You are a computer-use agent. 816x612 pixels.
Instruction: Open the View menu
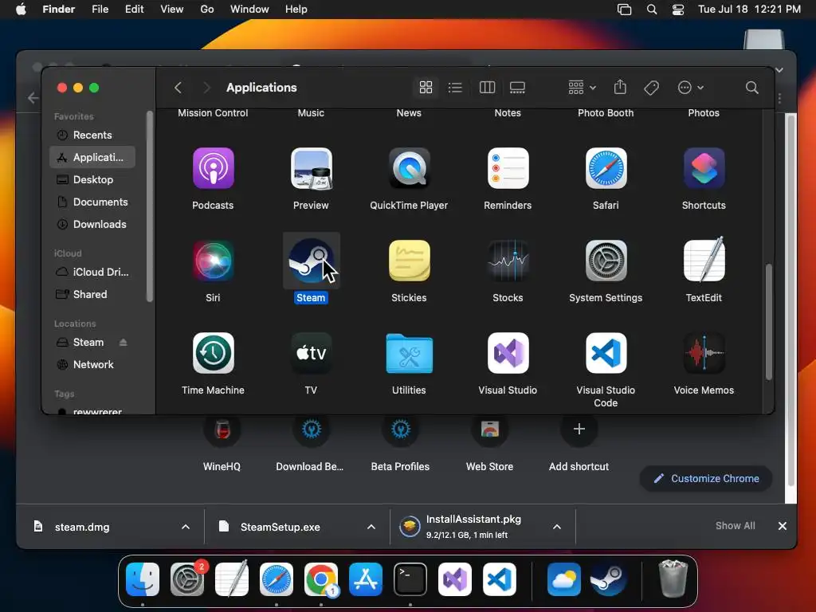pos(172,9)
